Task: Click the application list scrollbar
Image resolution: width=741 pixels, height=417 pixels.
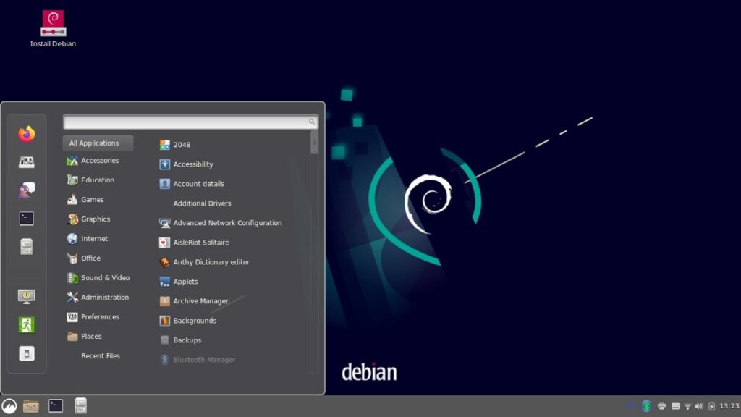Action: (314, 143)
